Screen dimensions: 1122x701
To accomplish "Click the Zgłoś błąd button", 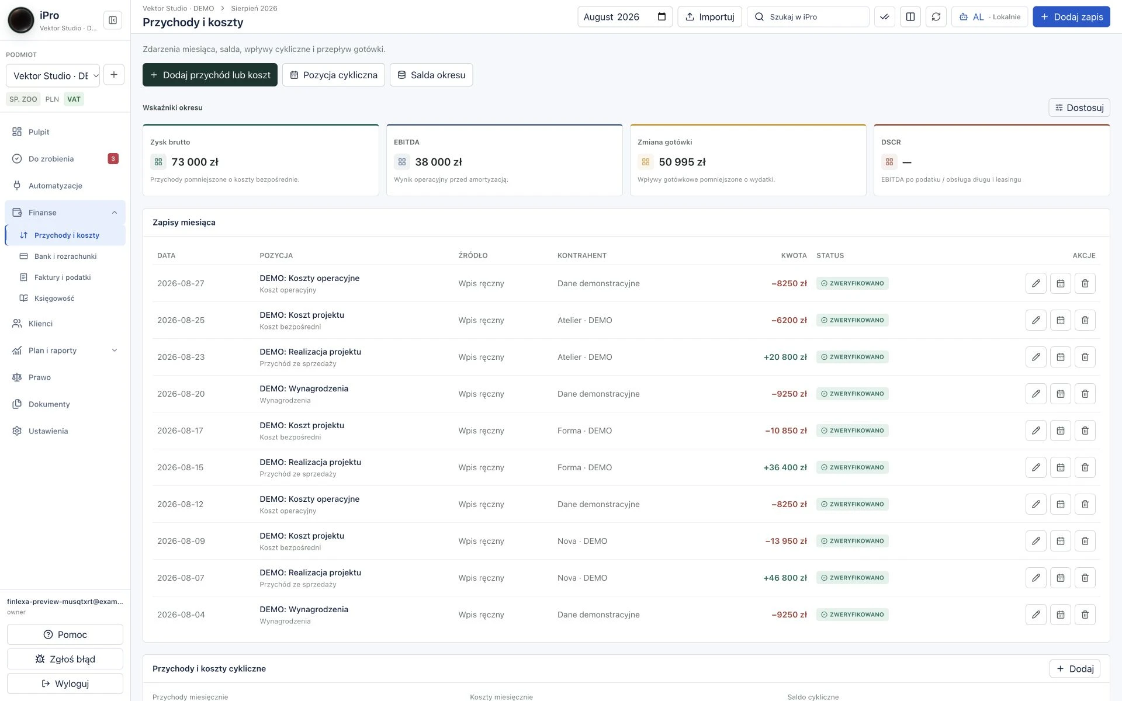I will click(x=65, y=659).
